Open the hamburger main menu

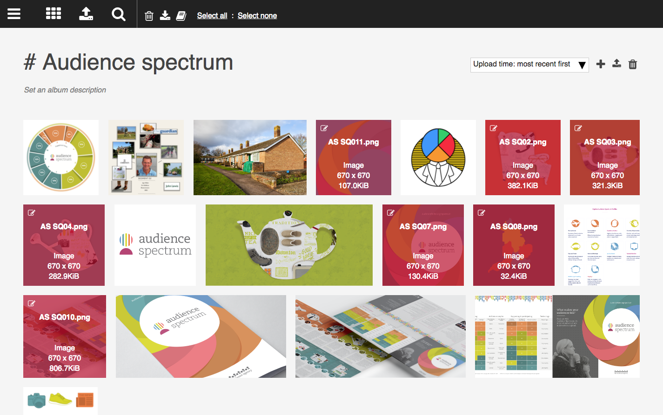14,14
